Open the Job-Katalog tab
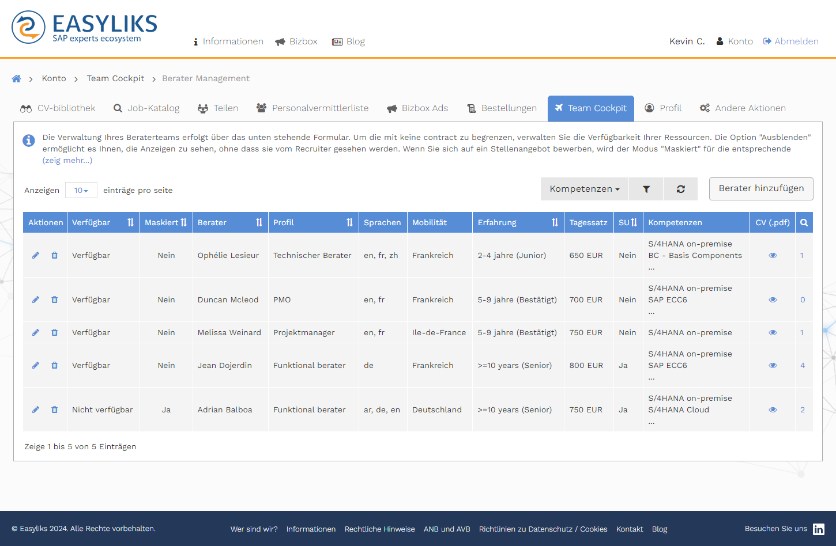This screenshot has height=546, width=836. point(146,108)
